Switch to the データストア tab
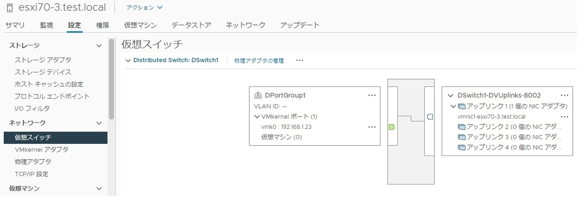Image resolution: width=580 pixels, height=198 pixels. pos(191,25)
